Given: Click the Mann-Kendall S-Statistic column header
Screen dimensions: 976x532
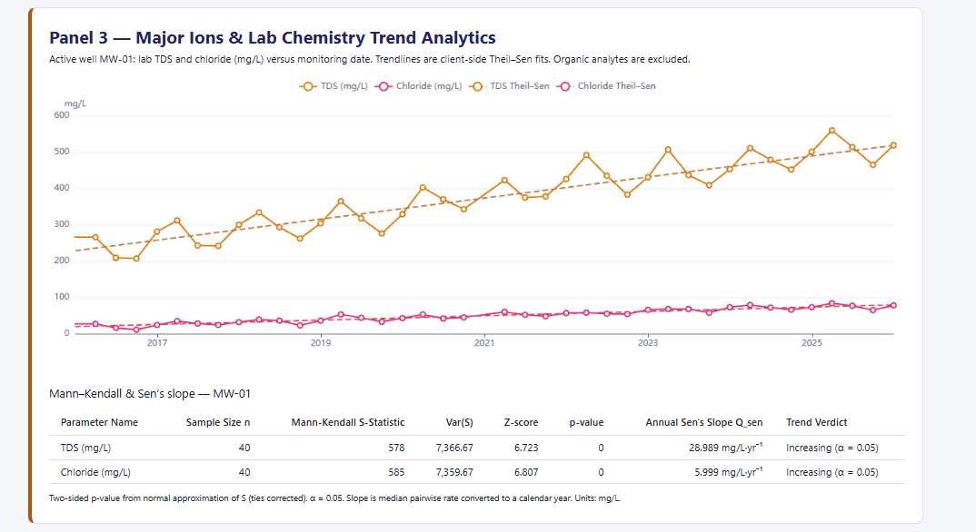Looking at the screenshot, I should pos(348,423).
